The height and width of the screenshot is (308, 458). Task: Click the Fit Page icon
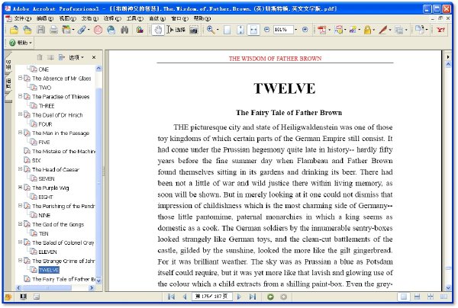point(240,30)
